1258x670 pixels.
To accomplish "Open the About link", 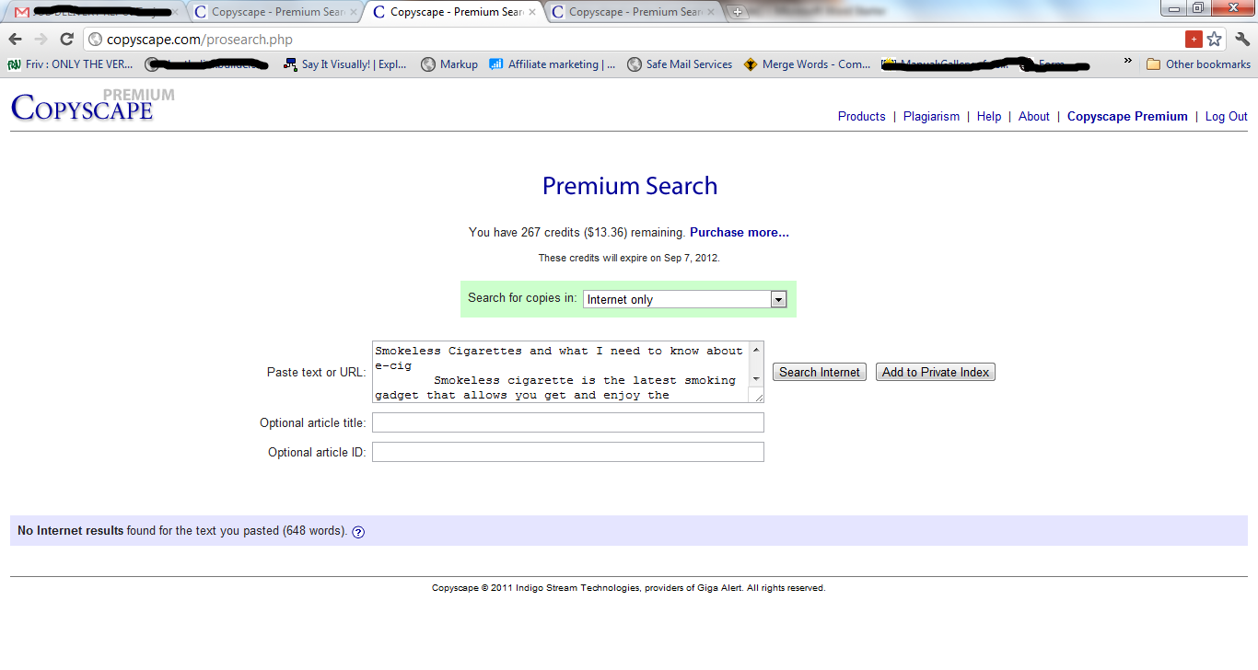I will [x=1034, y=117].
